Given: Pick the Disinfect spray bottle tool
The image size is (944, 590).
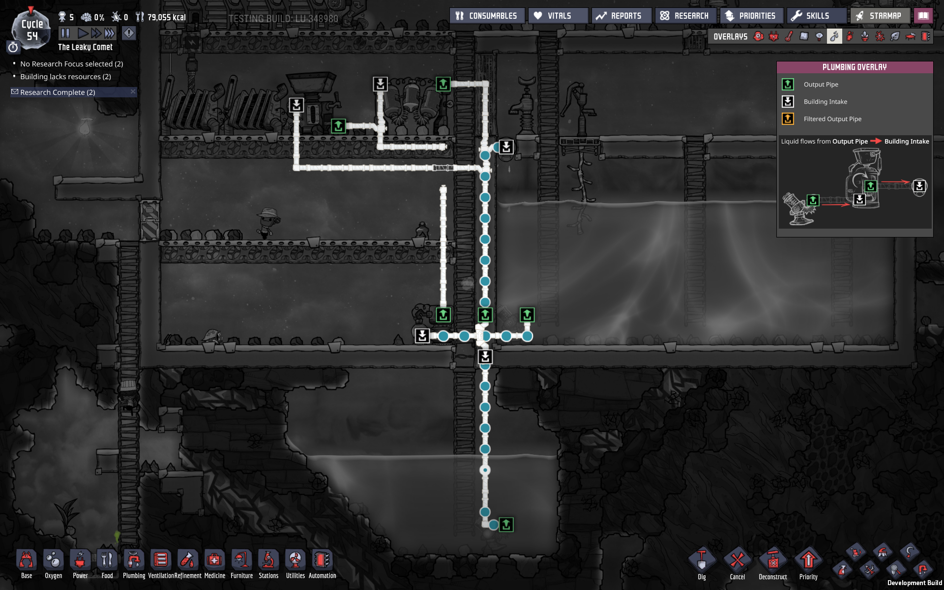Looking at the screenshot, I should [x=842, y=570].
